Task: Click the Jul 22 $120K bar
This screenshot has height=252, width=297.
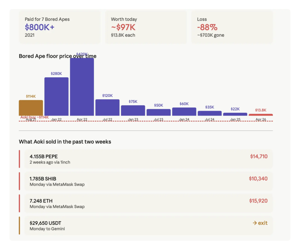Action: click(107, 107)
